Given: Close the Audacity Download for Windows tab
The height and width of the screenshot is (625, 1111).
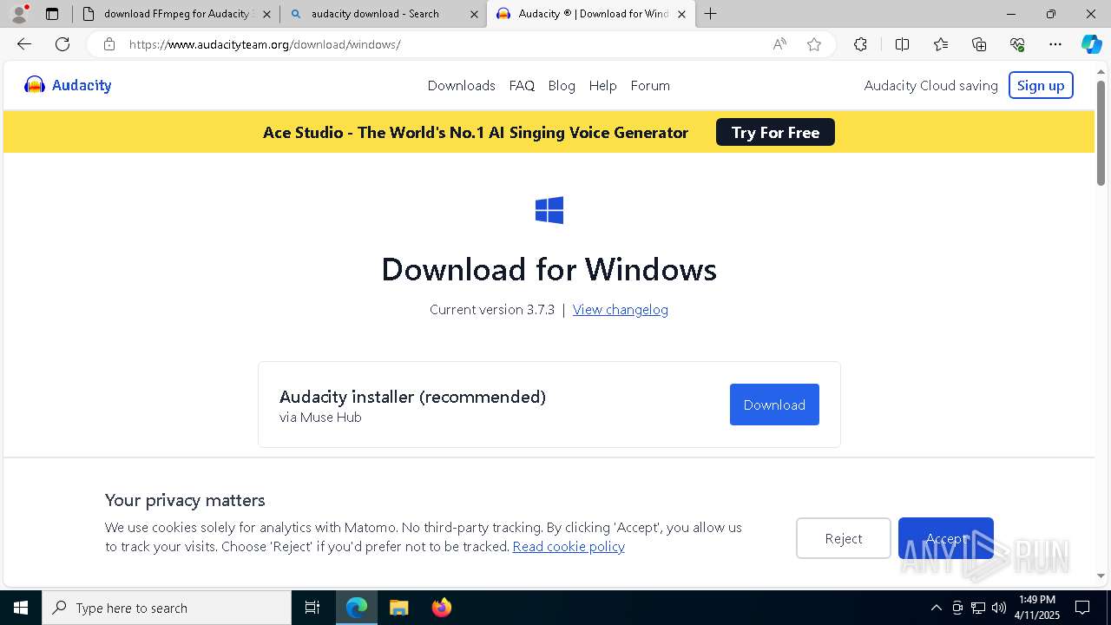Looking at the screenshot, I should tap(681, 14).
